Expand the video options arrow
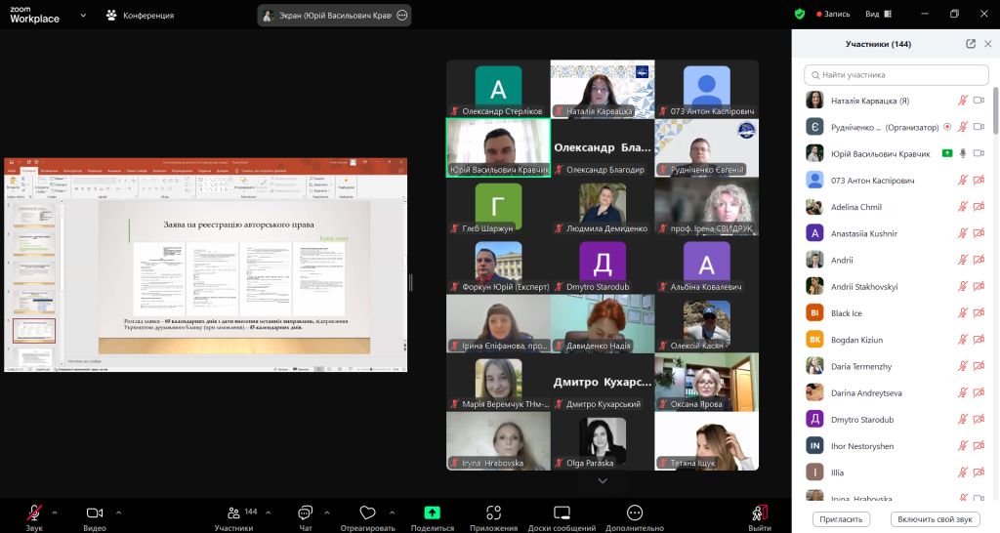The height and width of the screenshot is (533, 1000). click(118, 512)
